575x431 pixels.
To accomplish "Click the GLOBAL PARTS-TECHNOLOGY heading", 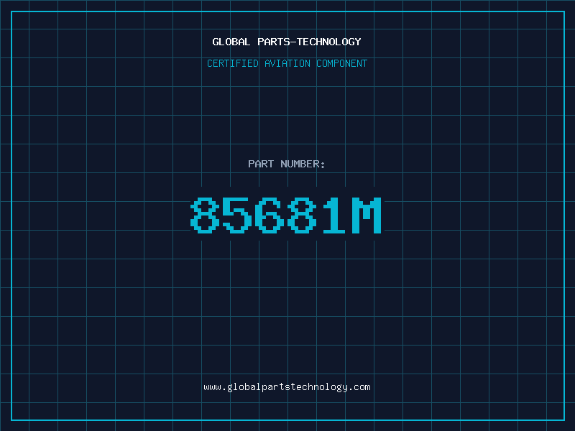I will tap(287, 42).
